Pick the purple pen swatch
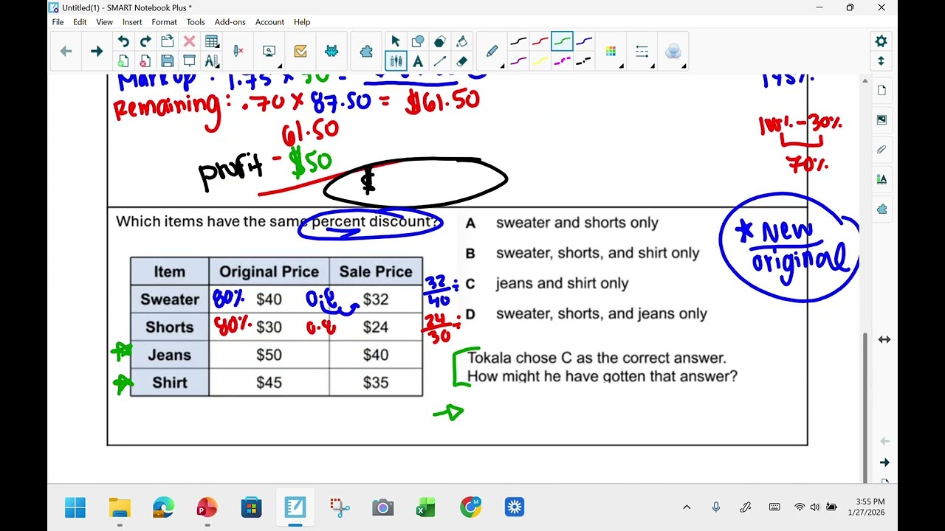This screenshot has width=945, height=531. [518, 61]
